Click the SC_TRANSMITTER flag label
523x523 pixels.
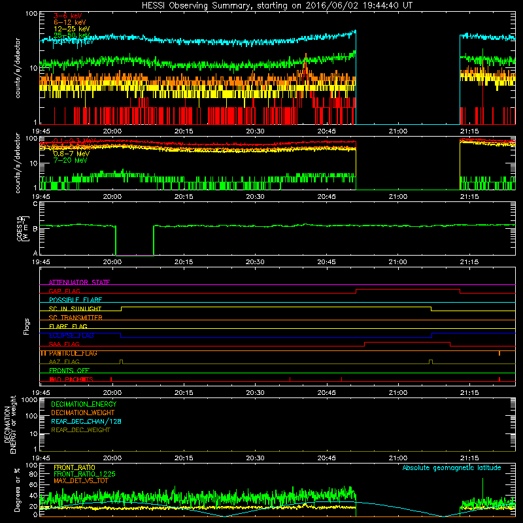pos(76,318)
